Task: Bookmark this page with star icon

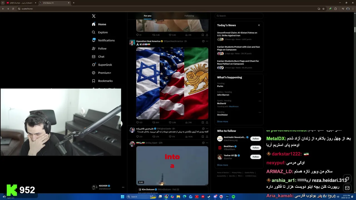Action: click(323, 9)
